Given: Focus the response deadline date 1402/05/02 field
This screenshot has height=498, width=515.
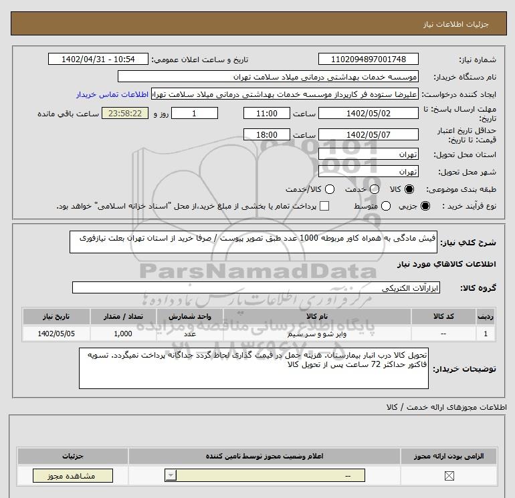Looking at the screenshot, I should coord(368,113).
